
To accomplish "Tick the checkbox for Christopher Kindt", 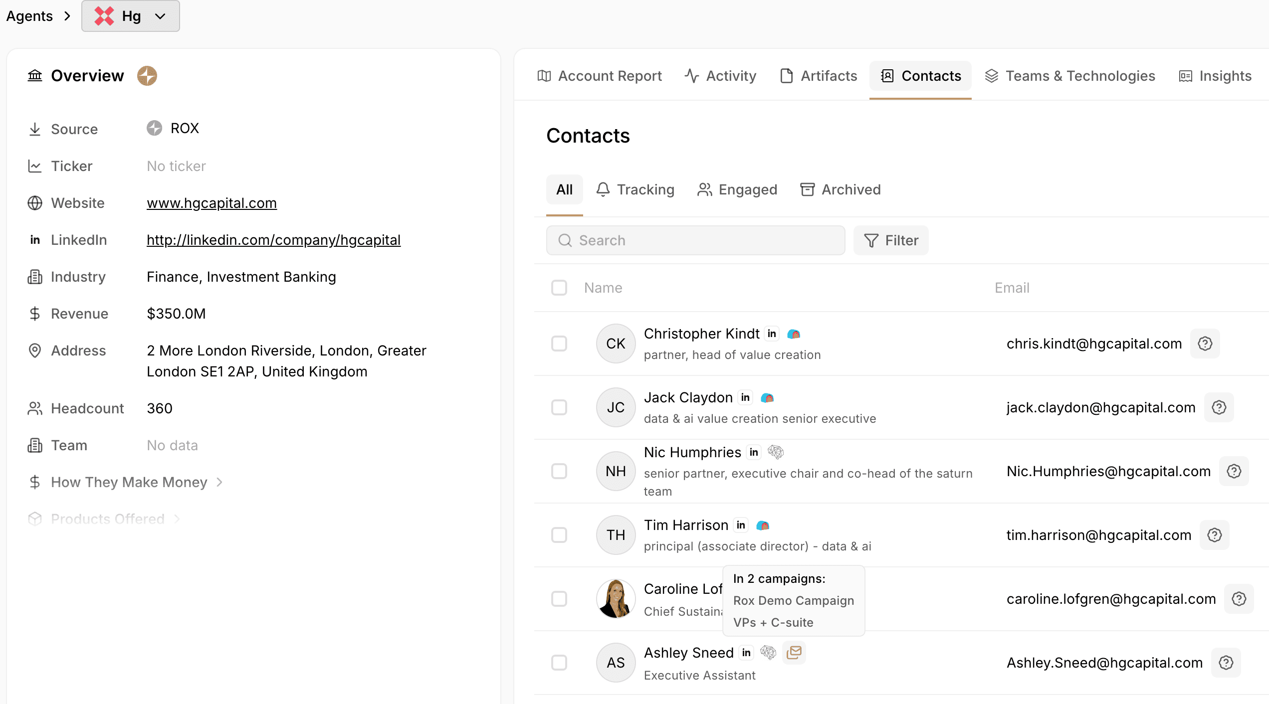I will [559, 344].
